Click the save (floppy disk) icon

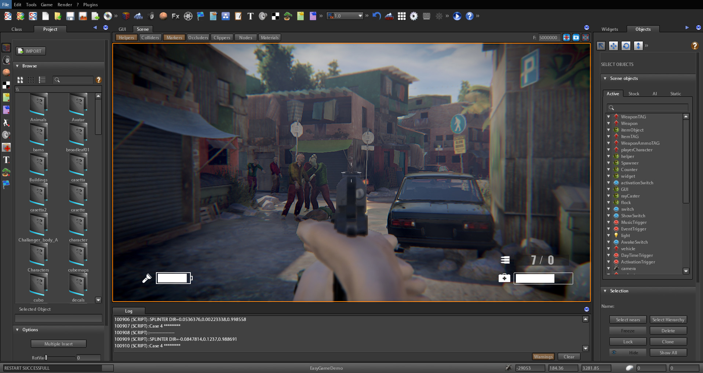[x=70, y=16]
